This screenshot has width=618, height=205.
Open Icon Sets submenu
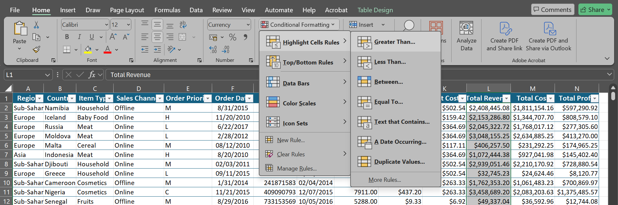[305, 123]
